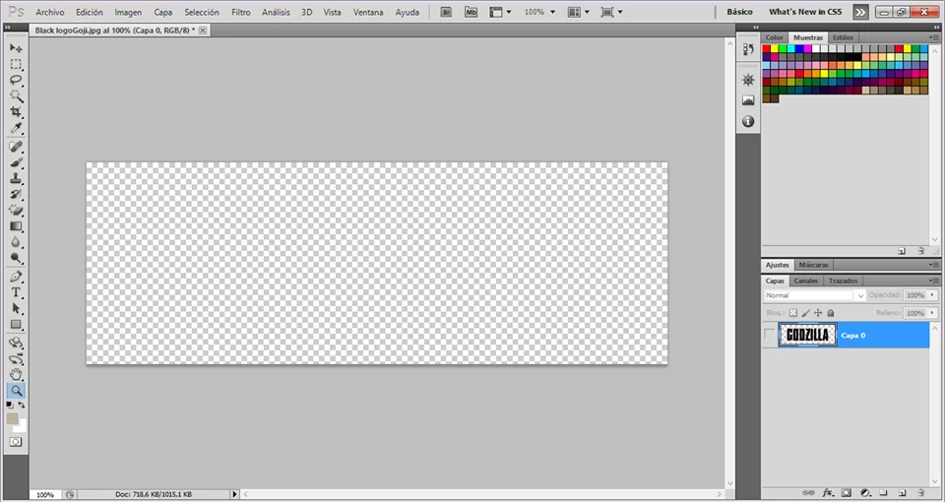Select the Path Selection tool

pos(16,308)
